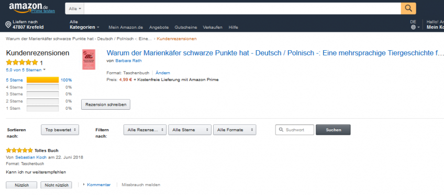
Task: Click the review text Kann ich nur weiterempfehlen
Action: pyautogui.click(x=36, y=172)
